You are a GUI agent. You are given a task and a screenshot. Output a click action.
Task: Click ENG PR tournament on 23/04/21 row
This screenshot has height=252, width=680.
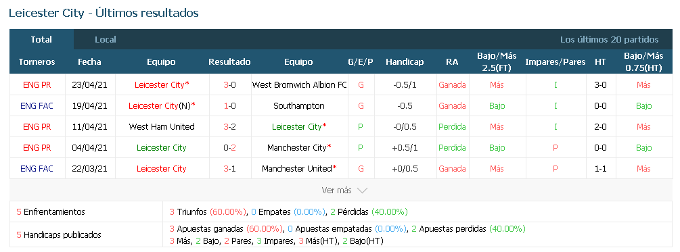click(x=37, y=85)
